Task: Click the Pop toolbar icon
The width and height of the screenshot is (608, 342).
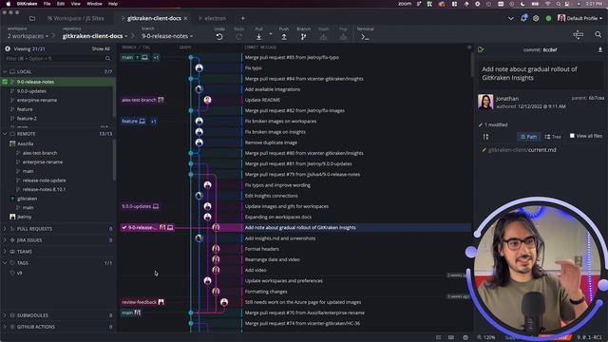Action: 343,37
